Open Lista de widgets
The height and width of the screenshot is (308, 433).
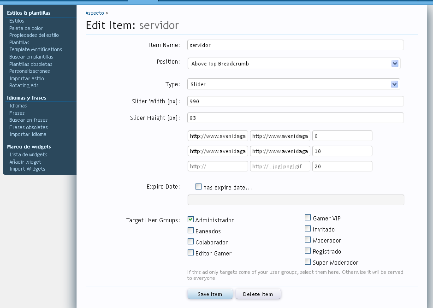click(28, 154)
